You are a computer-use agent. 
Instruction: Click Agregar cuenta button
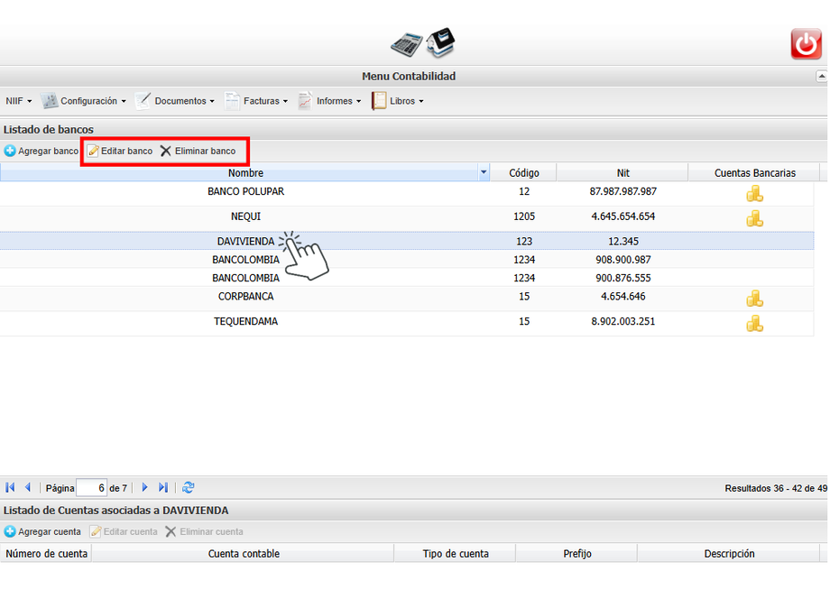(x=42, y=532)
